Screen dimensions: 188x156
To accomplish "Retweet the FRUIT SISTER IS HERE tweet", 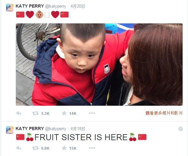I will [x=35, y=148].
